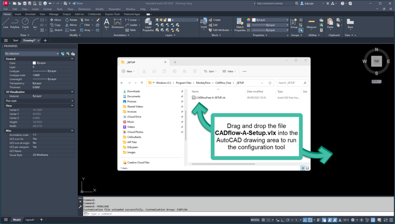Screen dimensions: 395x224
Task: Click the Scale tool
Action: [71, 30]
